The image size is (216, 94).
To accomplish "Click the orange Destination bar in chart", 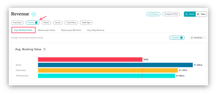I will pyautogui.click(x=108, y=70).
